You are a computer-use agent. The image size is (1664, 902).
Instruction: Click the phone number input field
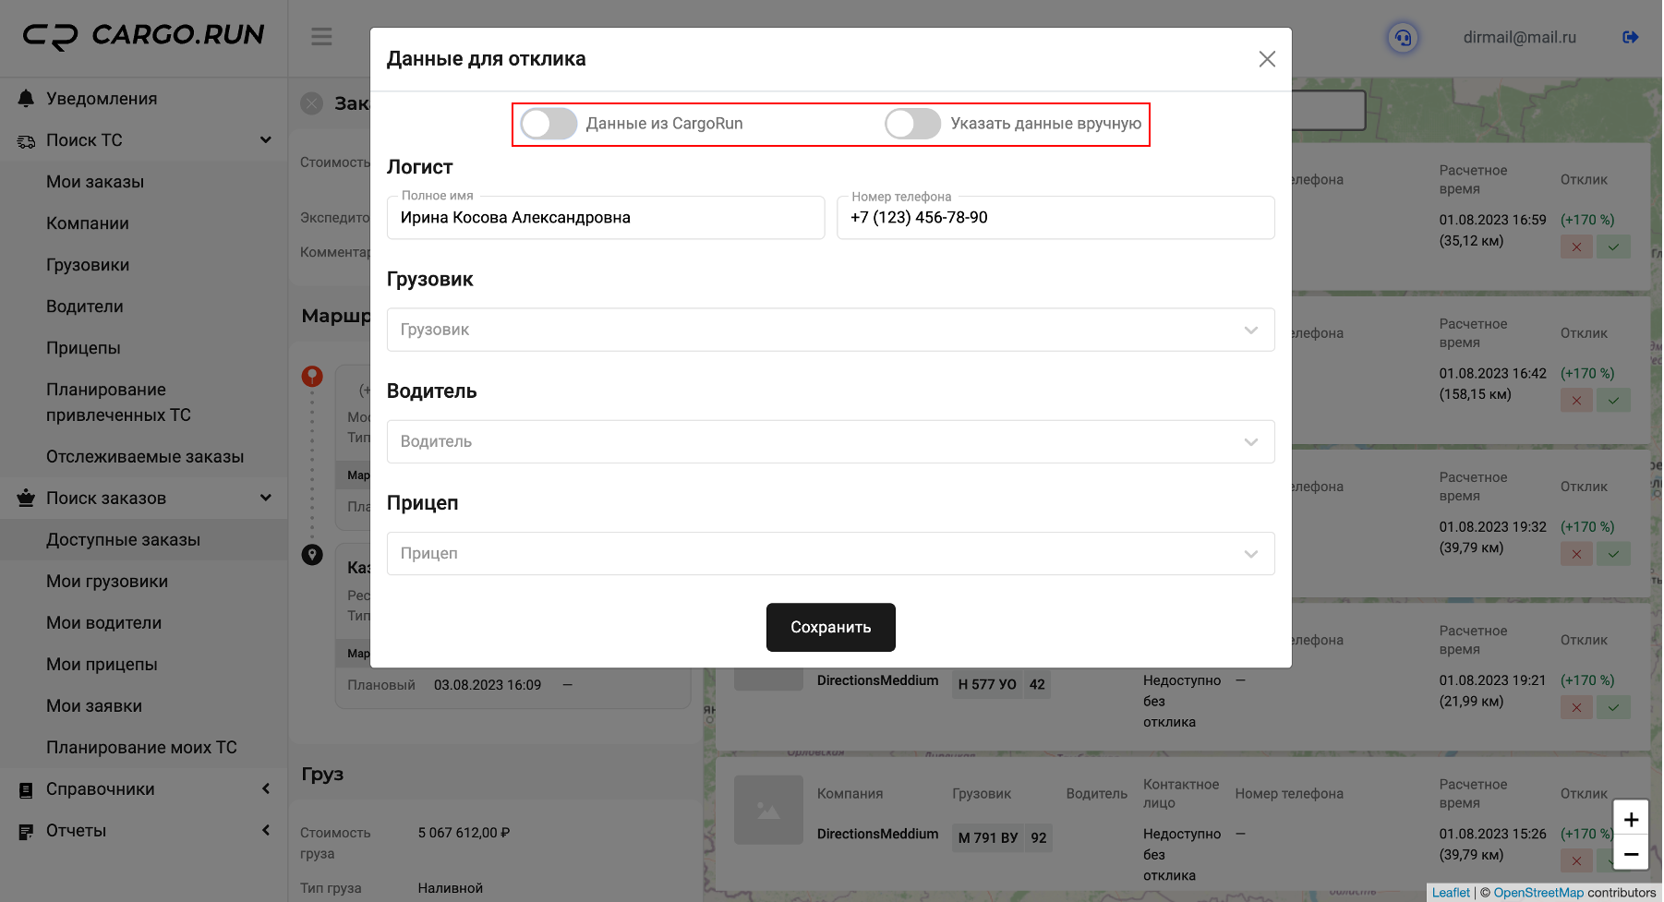pyautogui.click(x=1055, y=218)
